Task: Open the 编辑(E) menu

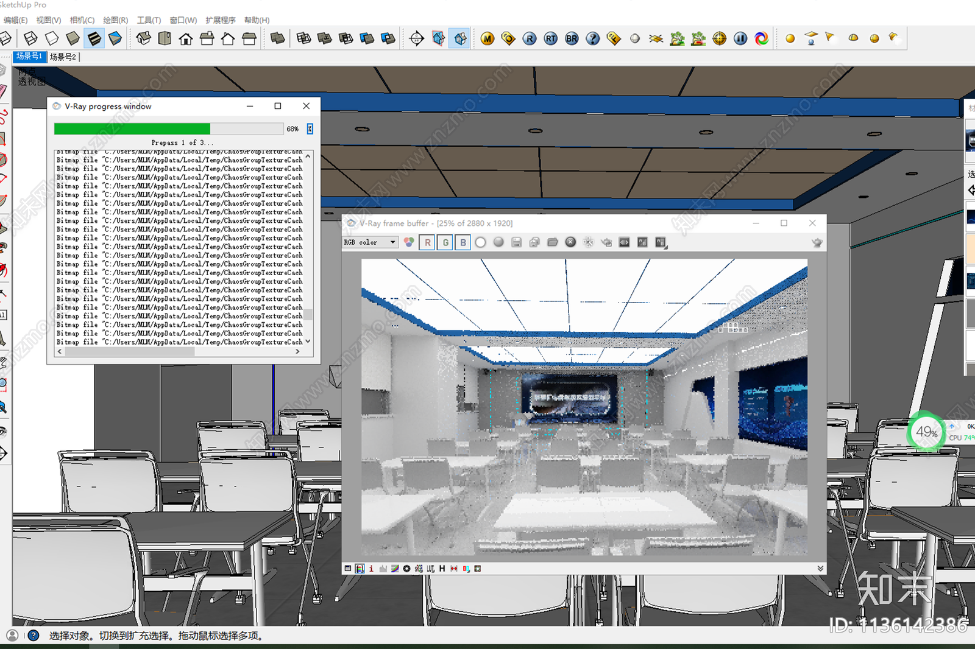Action: (15, 20)
